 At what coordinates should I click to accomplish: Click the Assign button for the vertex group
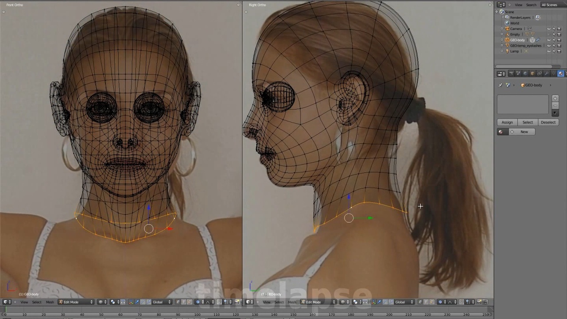point(507,122)
